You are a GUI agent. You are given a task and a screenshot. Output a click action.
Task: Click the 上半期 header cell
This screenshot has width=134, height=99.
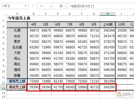pyautogui.click(x=108, y=25)
